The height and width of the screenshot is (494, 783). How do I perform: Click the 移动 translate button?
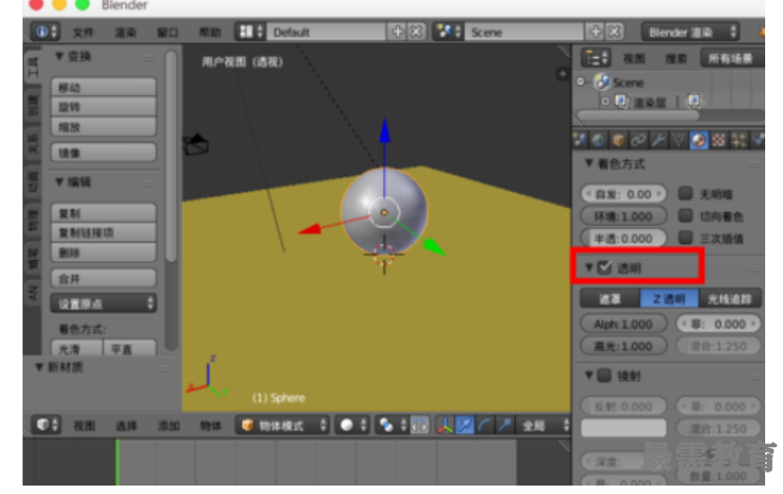click(x=103, y=87)
